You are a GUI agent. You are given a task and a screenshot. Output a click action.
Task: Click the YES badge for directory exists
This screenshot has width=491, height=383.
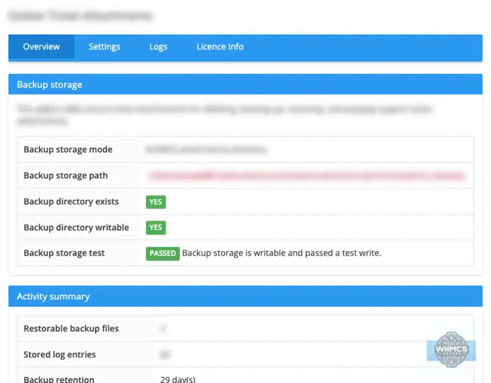[x=156, y=202]
